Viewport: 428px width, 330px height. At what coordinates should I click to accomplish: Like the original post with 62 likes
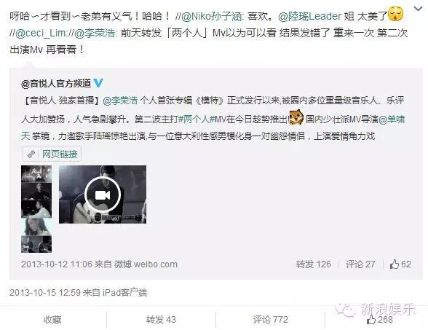tap(400, 264)
